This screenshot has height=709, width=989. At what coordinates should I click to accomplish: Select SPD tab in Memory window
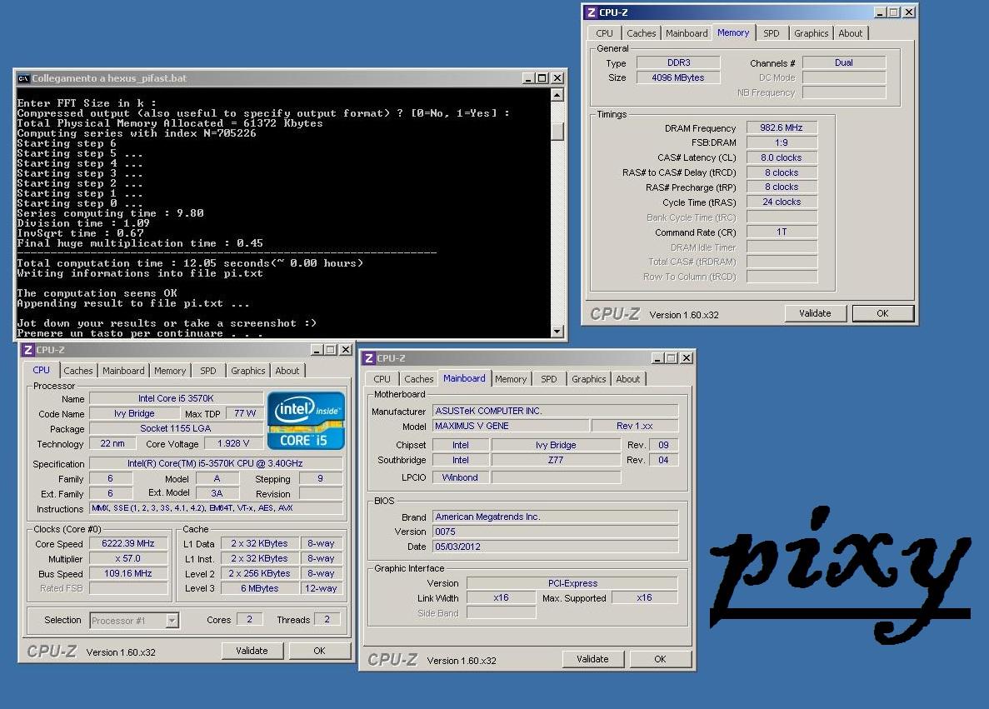(x=771, y=33)
